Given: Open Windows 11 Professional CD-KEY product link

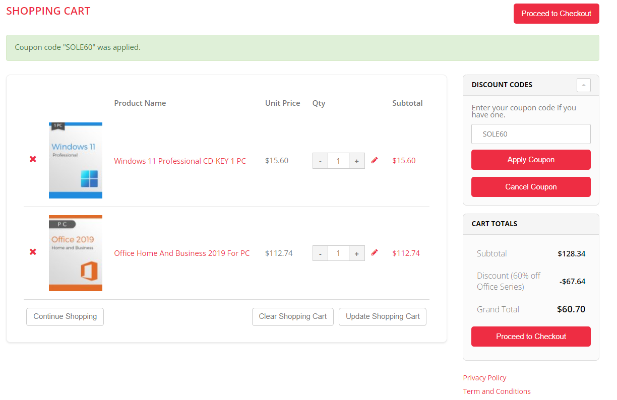Looking at the screenshot, I should coord(180,161).
